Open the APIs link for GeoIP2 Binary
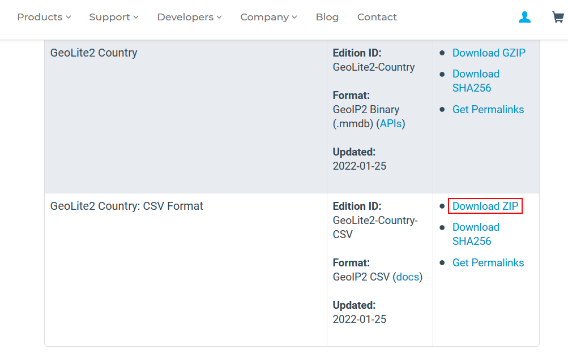 [x=390, y=123]
